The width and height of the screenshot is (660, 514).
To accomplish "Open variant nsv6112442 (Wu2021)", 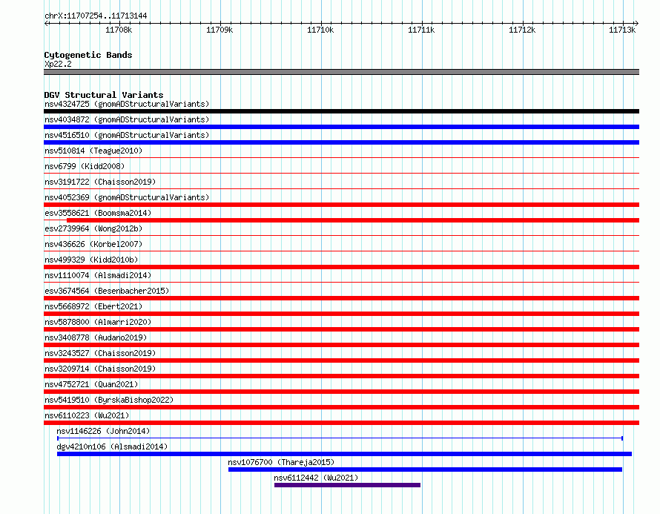I will pyautogui.click(x=316, y=478).
